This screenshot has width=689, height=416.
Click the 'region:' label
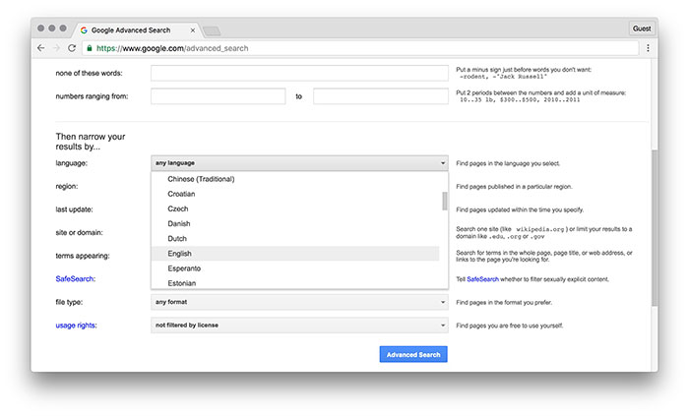click(67, 187)
